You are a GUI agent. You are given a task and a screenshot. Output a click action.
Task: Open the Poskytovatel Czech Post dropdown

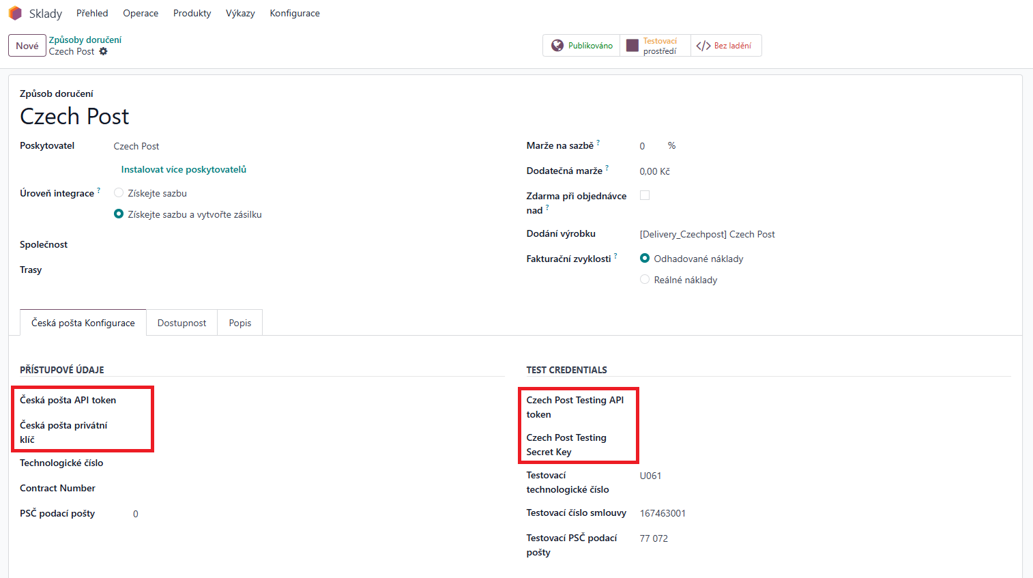click(205, 146)
